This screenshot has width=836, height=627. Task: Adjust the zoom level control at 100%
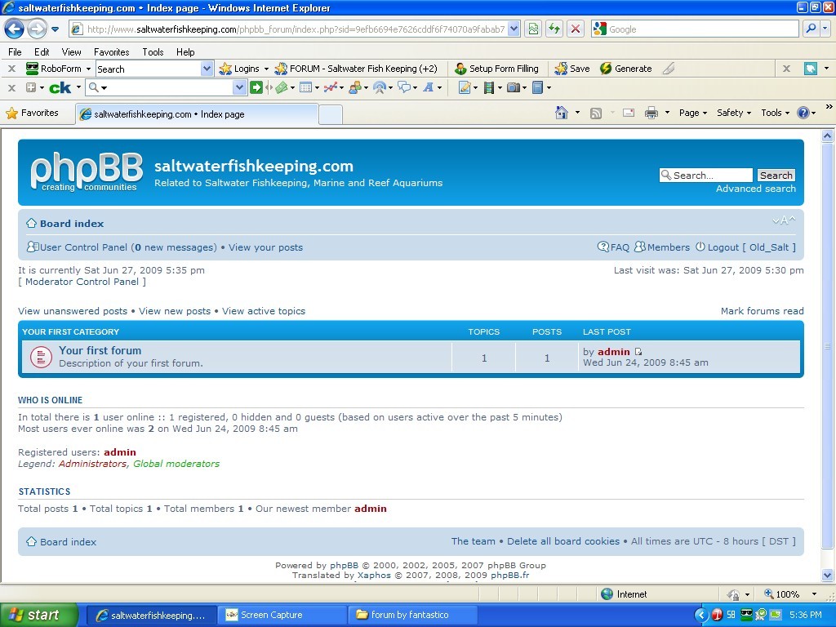[789, 594]
